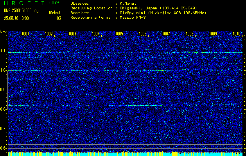Click the Receiving antenna label
The image size is (246, 156).
90,18
